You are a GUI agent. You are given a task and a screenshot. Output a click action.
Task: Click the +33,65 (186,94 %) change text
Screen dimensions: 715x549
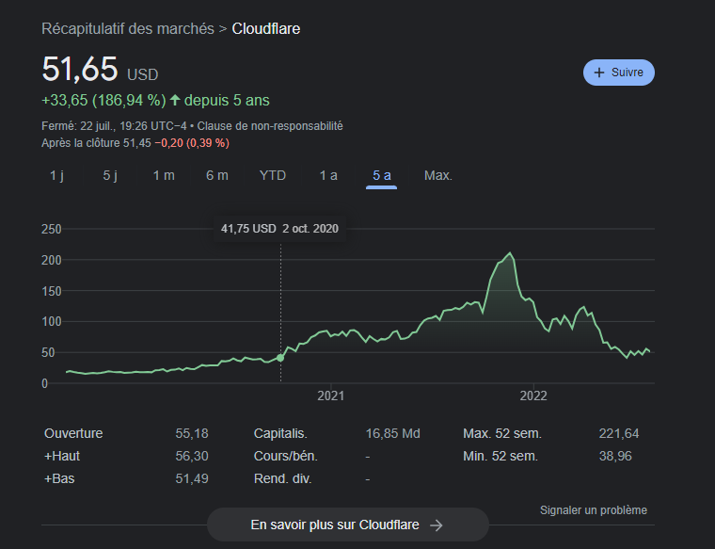(x=104, y=101)
